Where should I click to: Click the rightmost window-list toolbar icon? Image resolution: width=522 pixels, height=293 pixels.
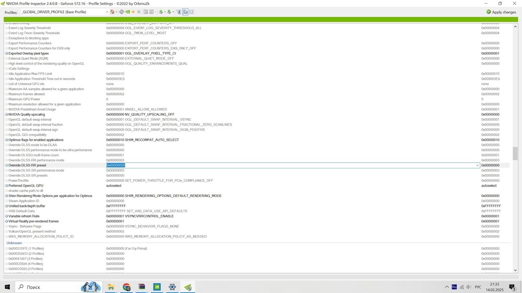191,11
